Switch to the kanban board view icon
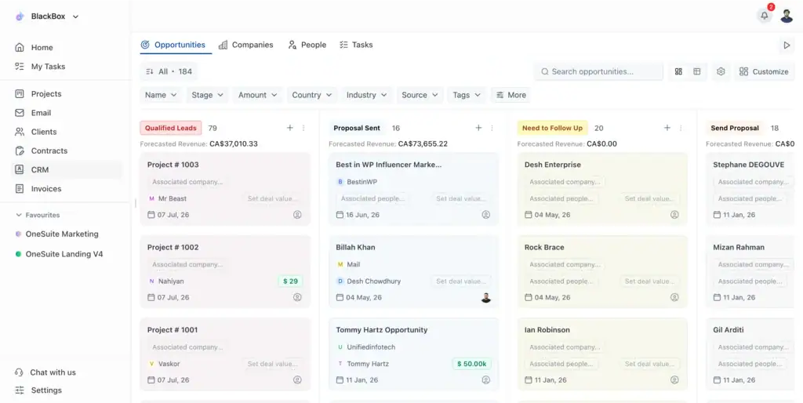Image resolution: width=803 pixels, height=403 pixels. 678,71
